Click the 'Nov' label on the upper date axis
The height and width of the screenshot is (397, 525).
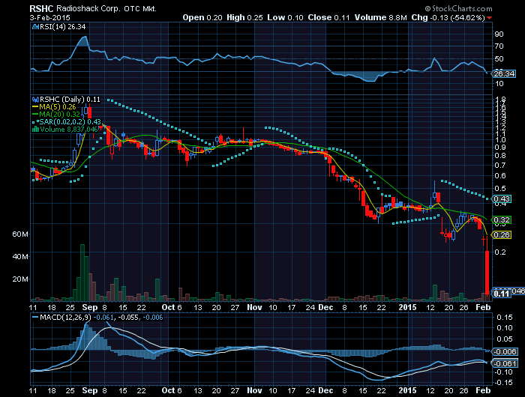pyautogui.click(x=254, y=307)
